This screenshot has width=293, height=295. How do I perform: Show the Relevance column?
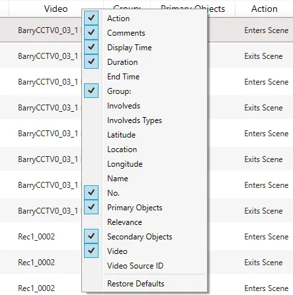point(124,222)
